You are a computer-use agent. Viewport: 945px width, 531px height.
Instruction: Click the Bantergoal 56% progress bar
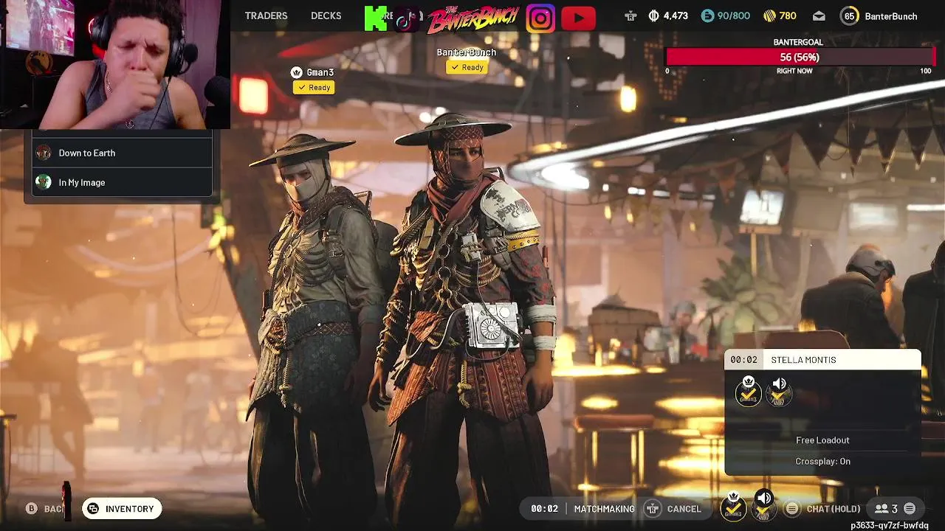point(800,57)
